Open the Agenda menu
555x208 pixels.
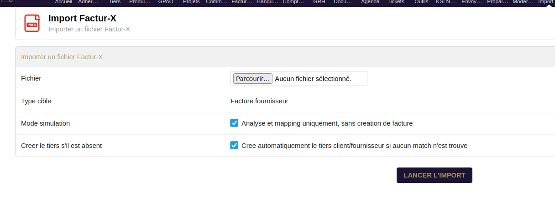(x=370, y=2)
